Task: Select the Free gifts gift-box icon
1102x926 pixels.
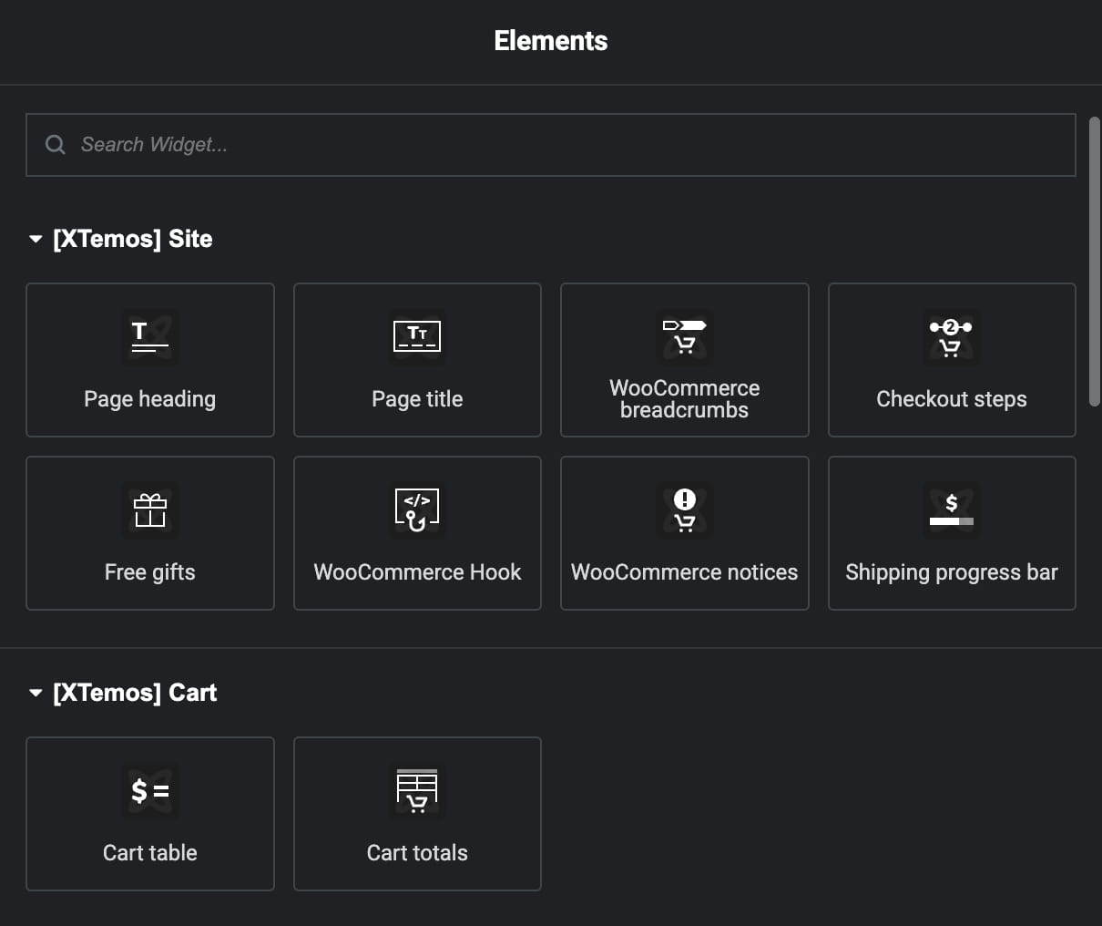Action: (150, 509)
